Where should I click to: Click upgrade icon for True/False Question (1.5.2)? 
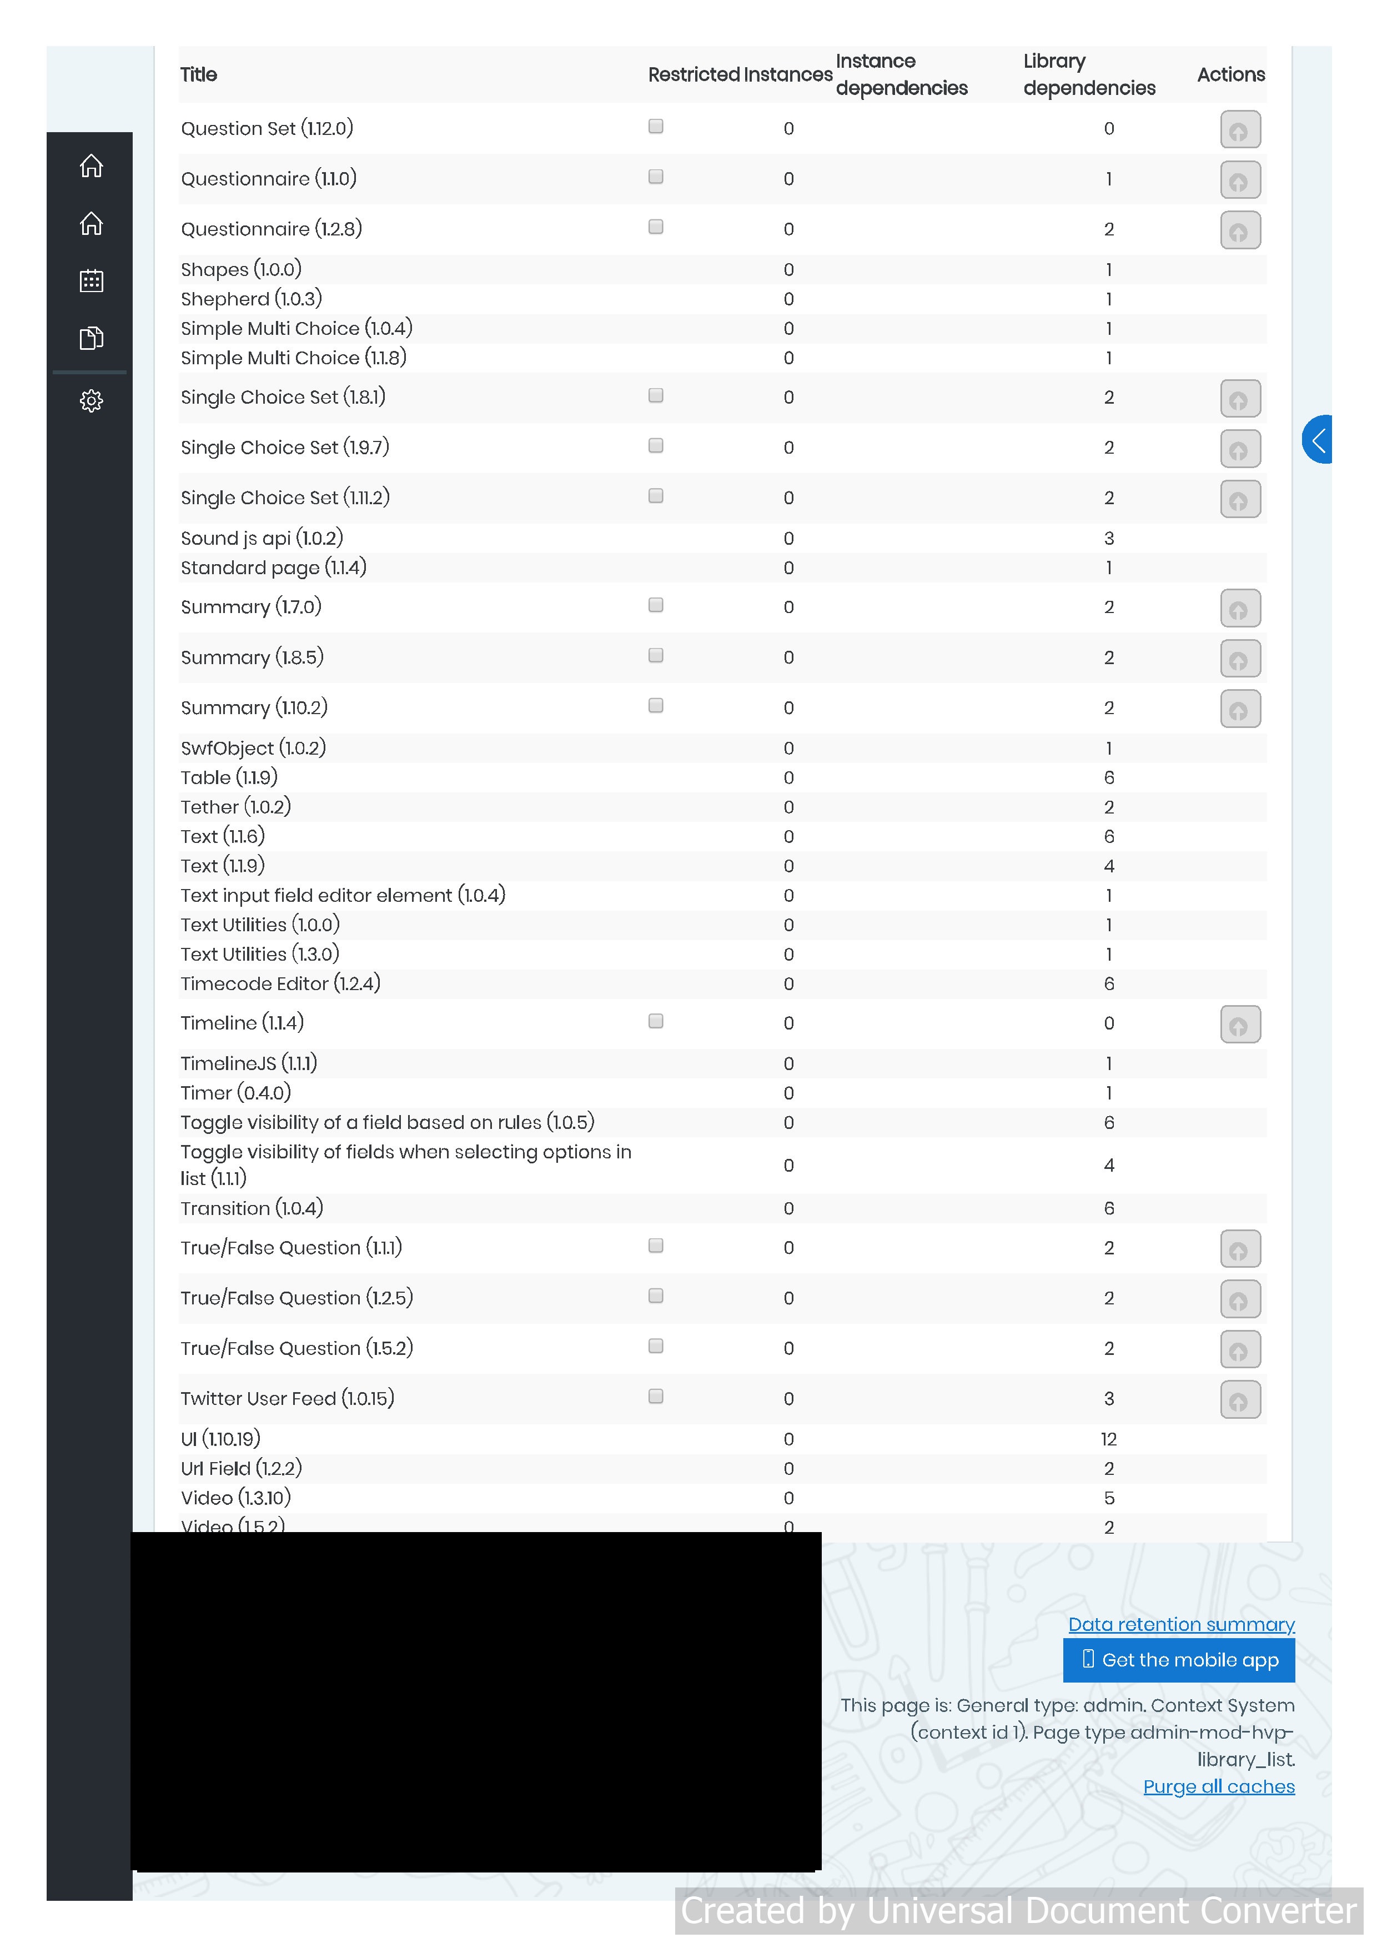point(1239,1349)
